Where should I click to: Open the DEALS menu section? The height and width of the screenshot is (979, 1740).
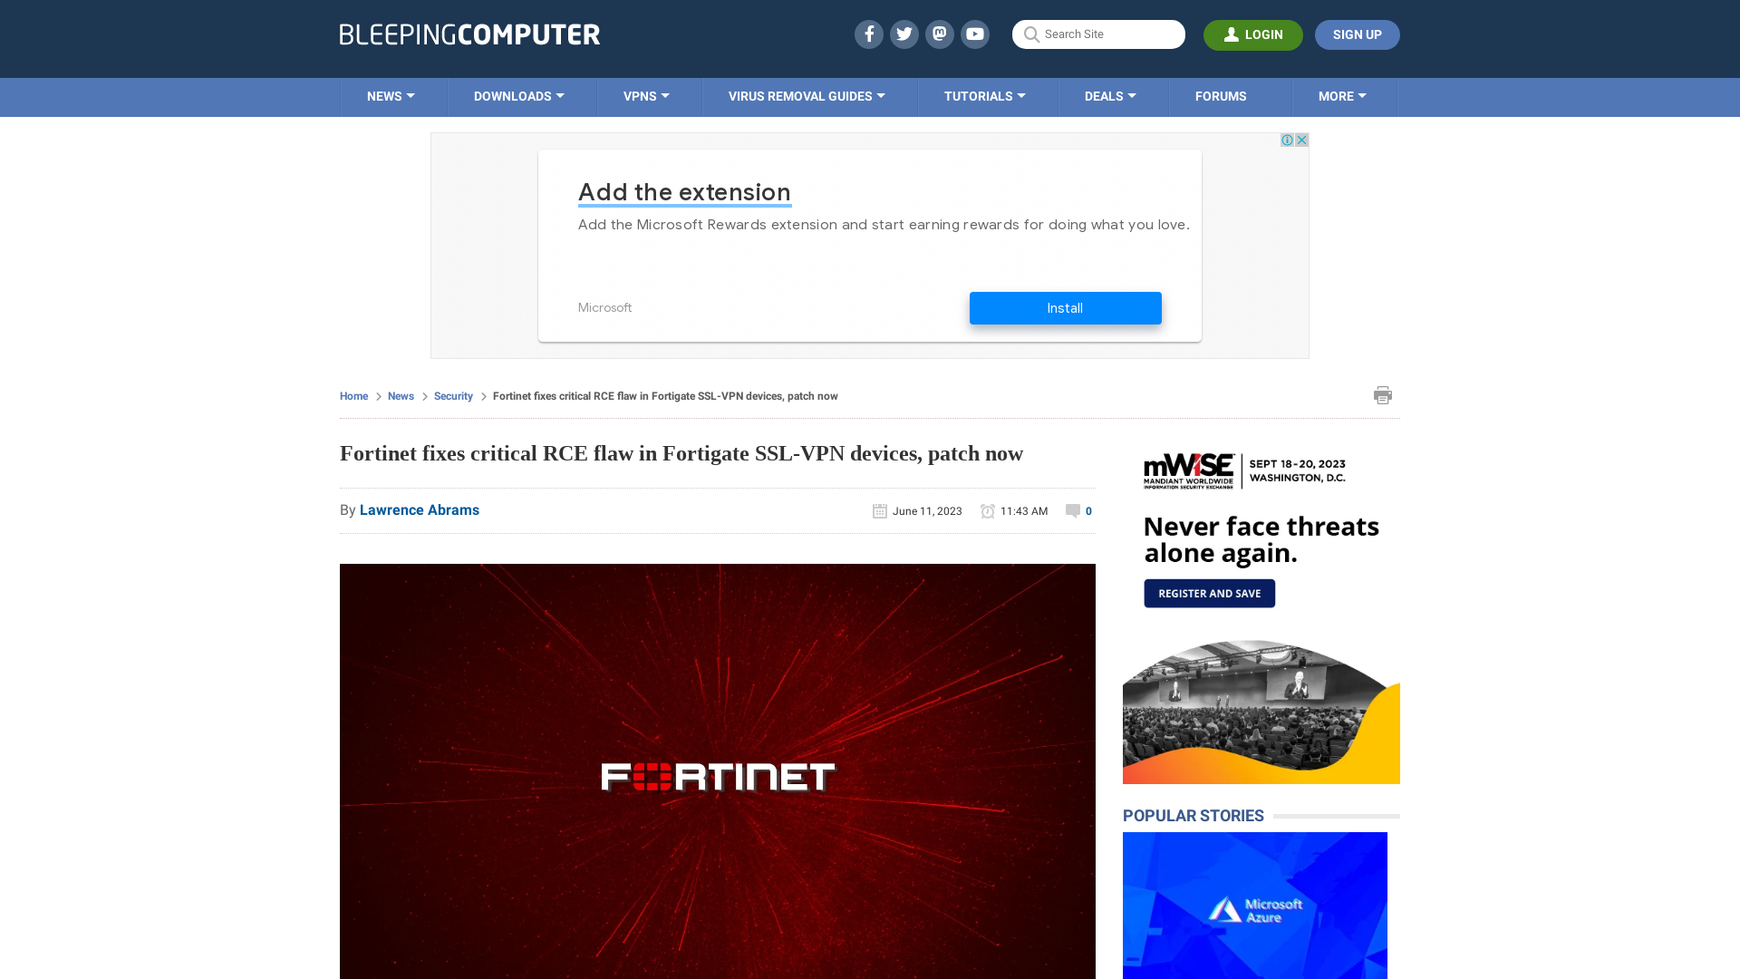[1109, 95]
